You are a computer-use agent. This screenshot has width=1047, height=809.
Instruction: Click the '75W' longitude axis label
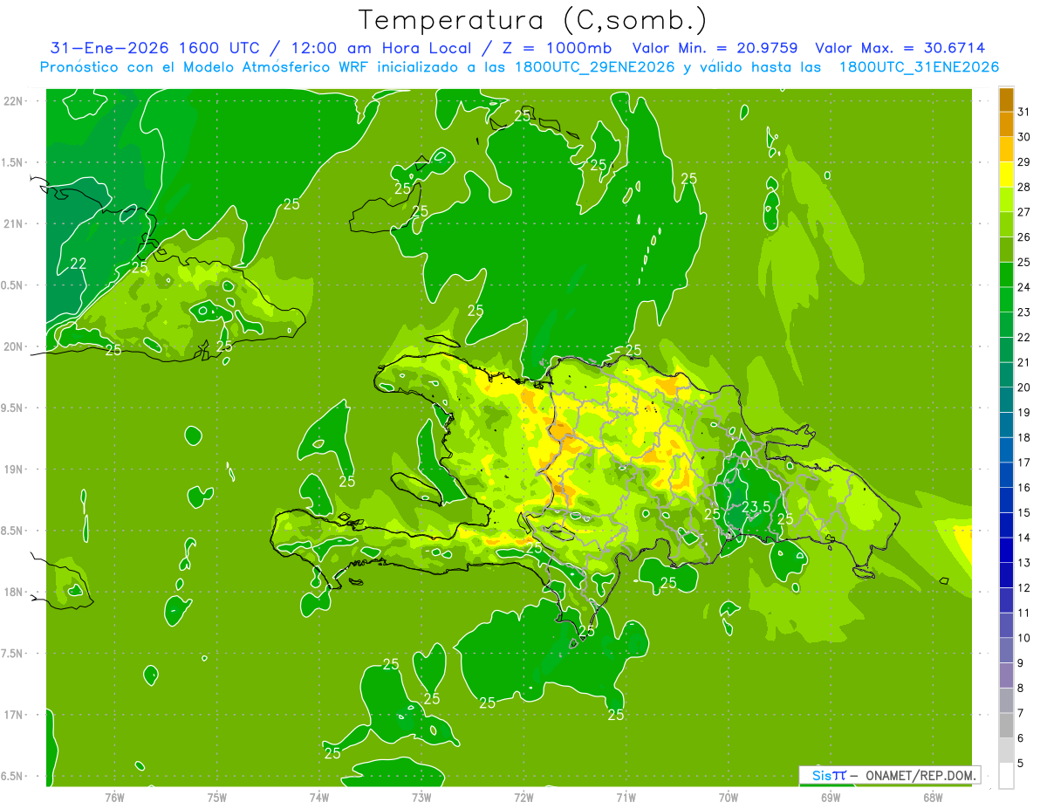[x=217, y=798]
